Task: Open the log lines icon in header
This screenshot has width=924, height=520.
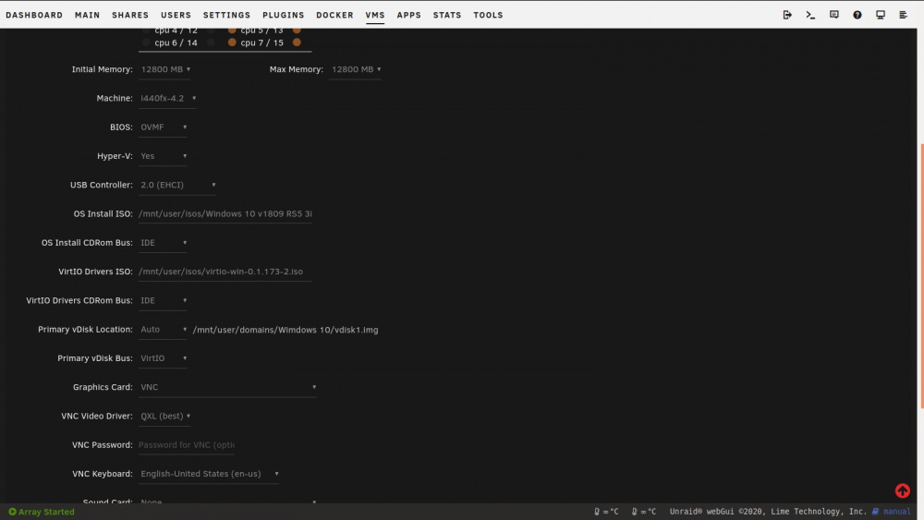Action: [904, 15]
